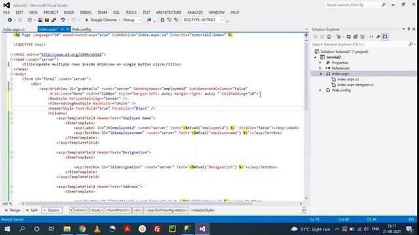Open the ARCHITECTURE menu

click(169, 12)
